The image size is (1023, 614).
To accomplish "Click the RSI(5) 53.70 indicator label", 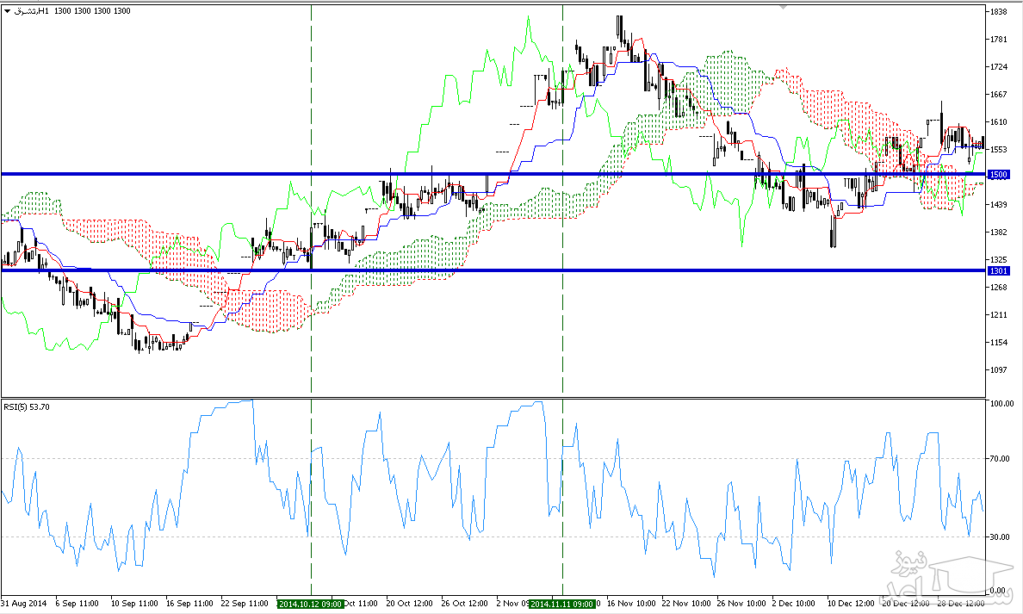I will [x=28, y=406].
